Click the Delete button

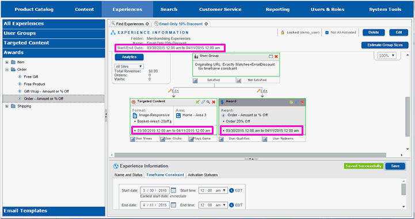coord(374,33)
